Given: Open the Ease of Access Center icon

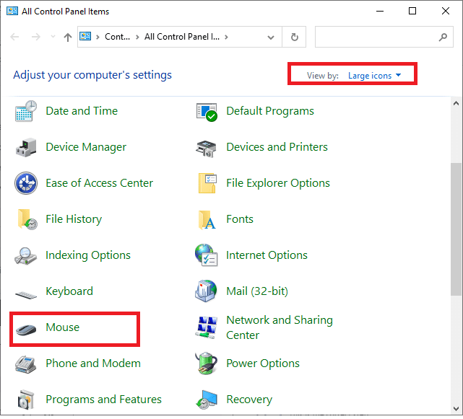Looking at the screenshot, I should coord(26,184).
